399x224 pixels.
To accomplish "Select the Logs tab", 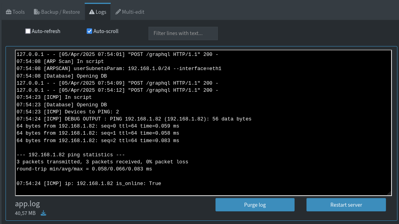I will (101, 12).
